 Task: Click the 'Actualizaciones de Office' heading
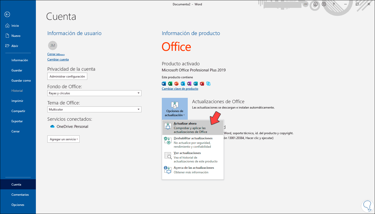click(x=218, y=102)
